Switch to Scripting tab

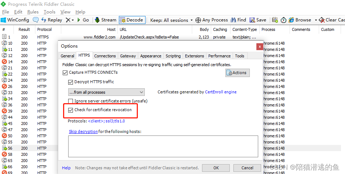pyautogui.click(x=173, y=56)
